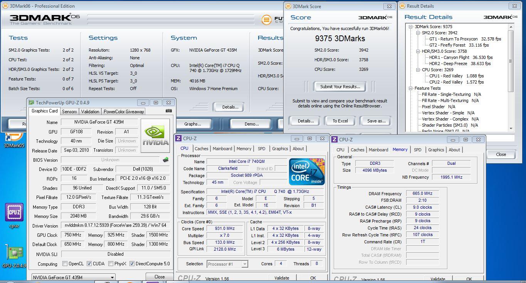Select HDR2 - Deep Freeze row
This screenshot has height=283, width=526.
[x=460, y=64]
